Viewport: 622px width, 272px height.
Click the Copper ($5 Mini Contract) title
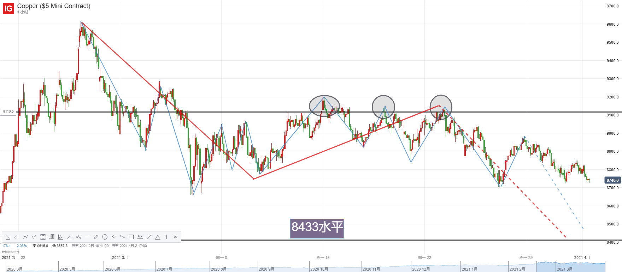pos(54,6)
